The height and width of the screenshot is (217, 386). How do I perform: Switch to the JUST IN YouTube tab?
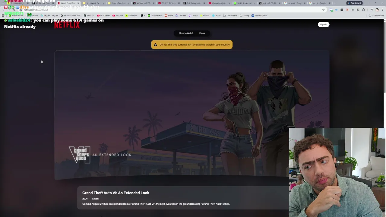point(169,3)
